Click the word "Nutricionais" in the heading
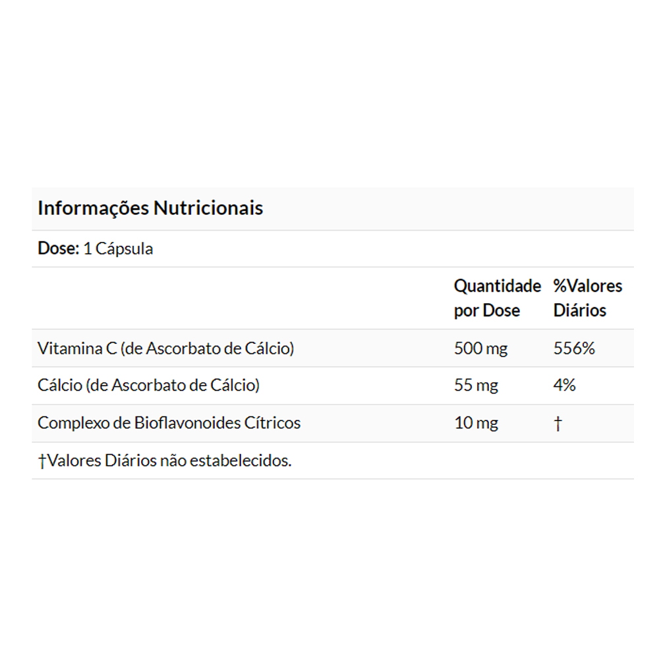659x659 pixels. coord(208,208)
